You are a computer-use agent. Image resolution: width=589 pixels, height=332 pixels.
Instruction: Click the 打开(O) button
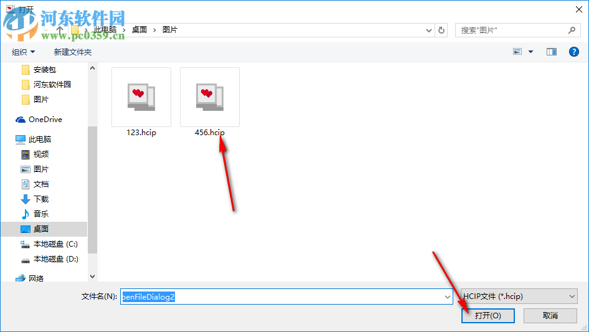pos(488,315)
